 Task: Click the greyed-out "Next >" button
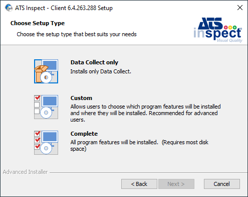(176, 184)
